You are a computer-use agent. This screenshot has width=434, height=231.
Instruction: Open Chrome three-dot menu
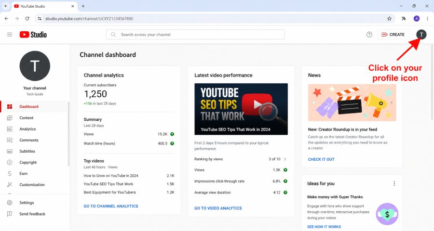pos(427,18)
